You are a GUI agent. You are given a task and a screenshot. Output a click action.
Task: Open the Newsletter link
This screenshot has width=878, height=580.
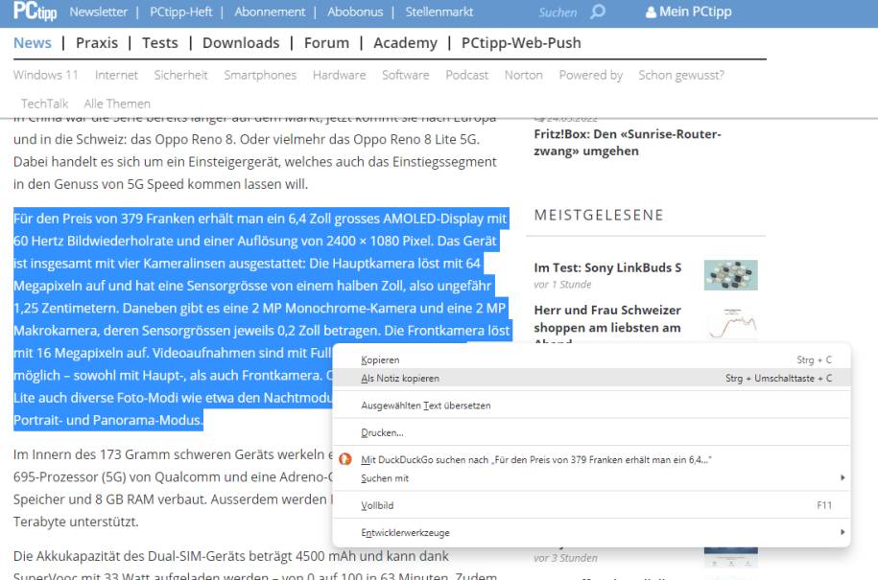pos(99,12)
